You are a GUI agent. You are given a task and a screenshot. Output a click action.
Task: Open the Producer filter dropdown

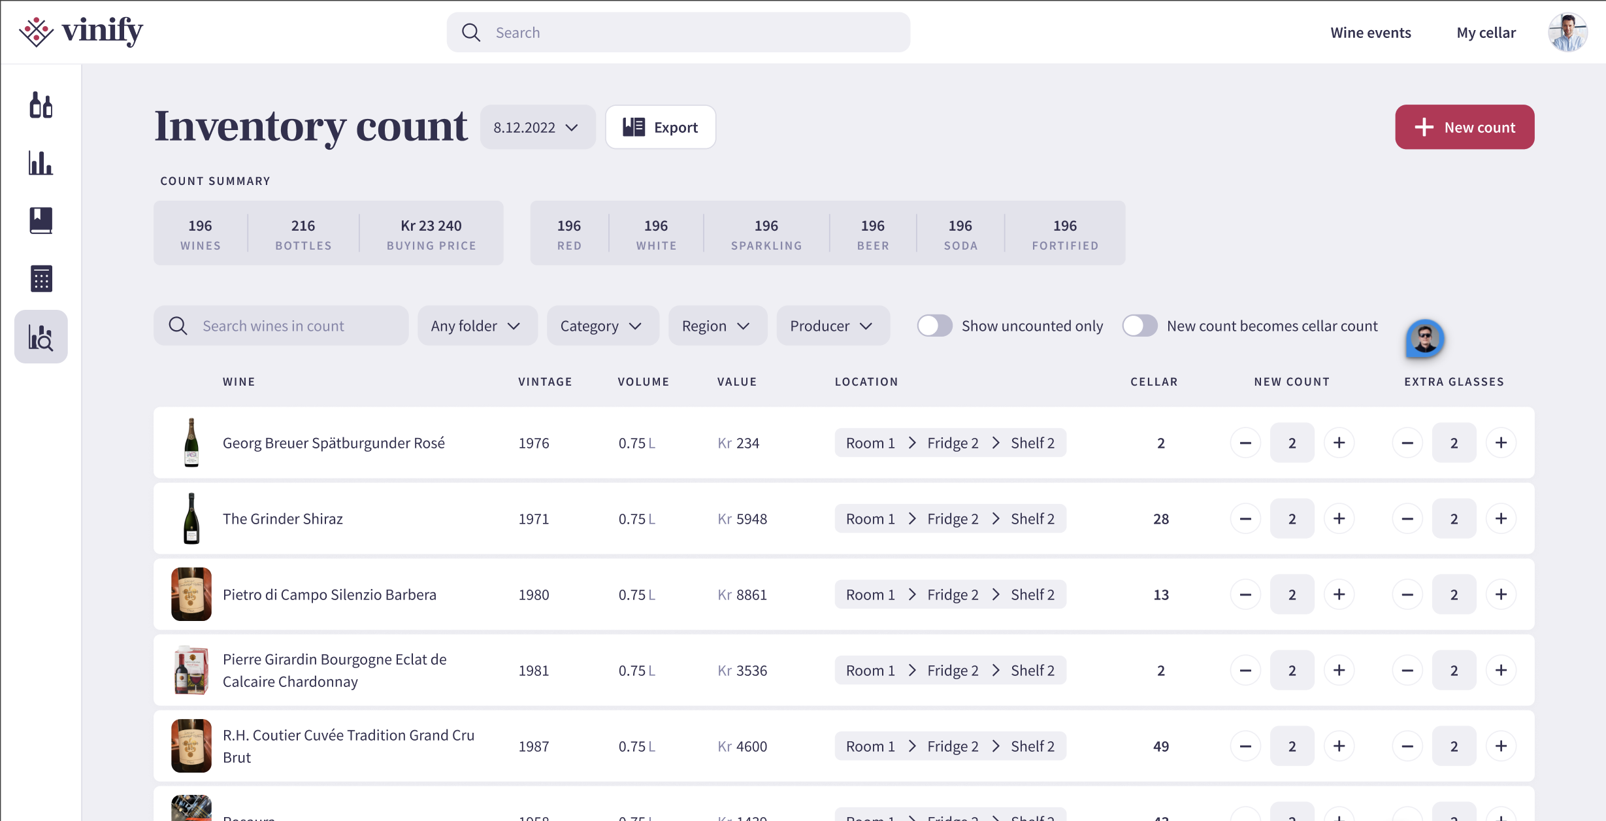point(832,326)
